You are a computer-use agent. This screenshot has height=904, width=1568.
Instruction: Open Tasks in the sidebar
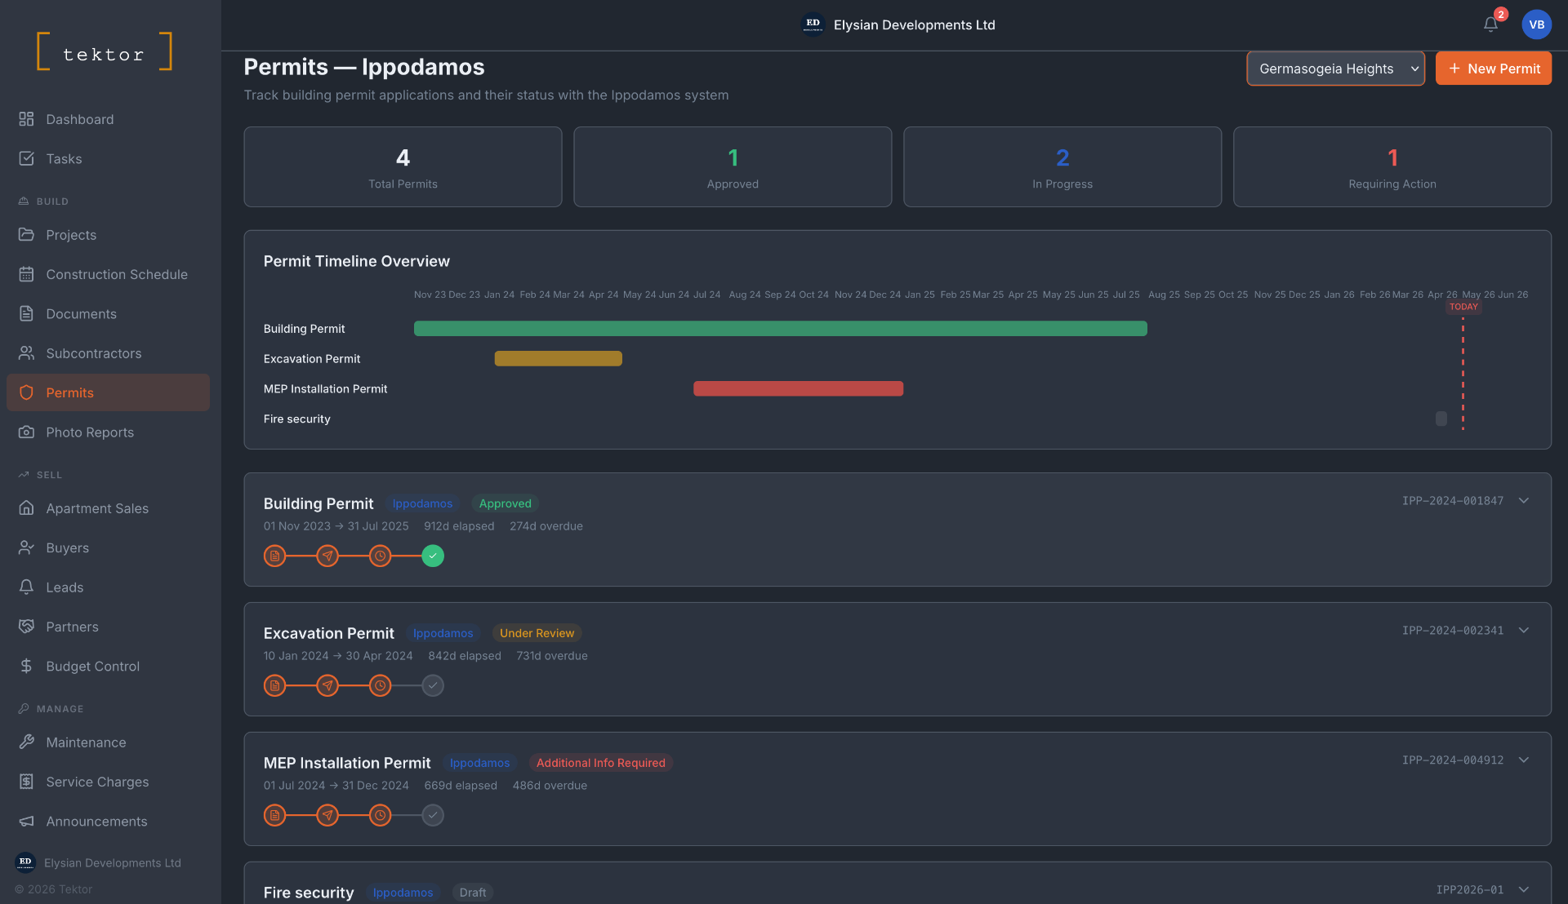pos(108,158)
